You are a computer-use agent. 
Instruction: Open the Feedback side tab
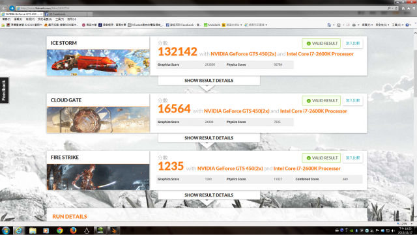(x=4, y=90)
